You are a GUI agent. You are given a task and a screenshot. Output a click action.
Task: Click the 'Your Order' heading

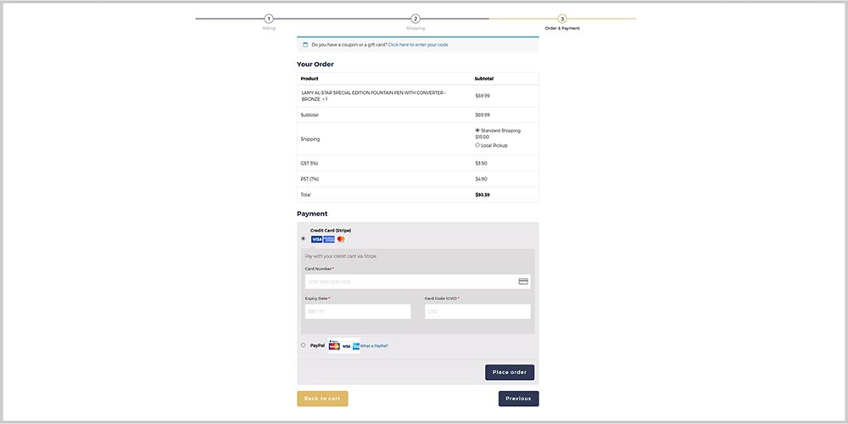click(x=315, y=64)
